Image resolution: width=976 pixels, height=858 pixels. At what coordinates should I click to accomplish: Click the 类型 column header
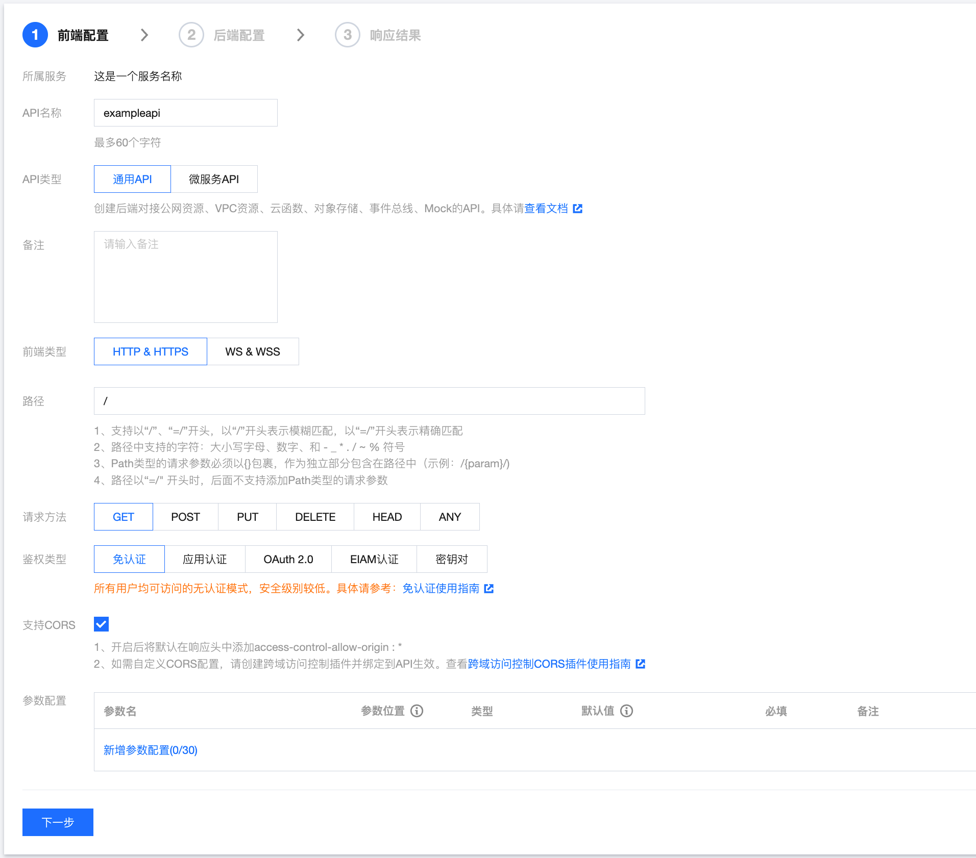tap(482, 711)
